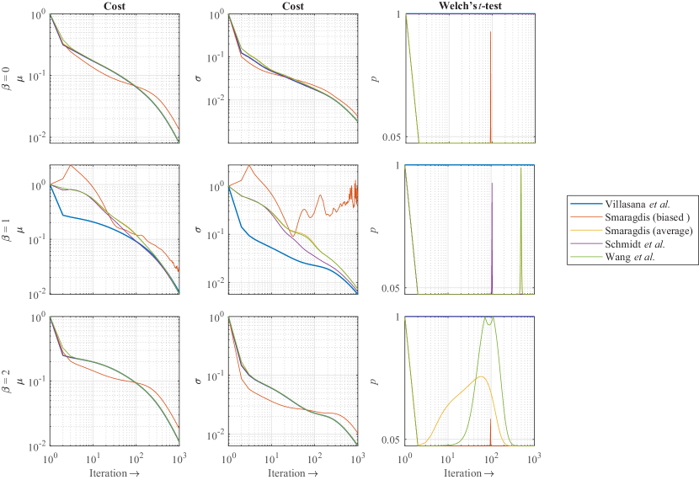Click the purple line sample beside Schmidt et al.
This screenshot has height=480, width=699.
pos(585,243)
